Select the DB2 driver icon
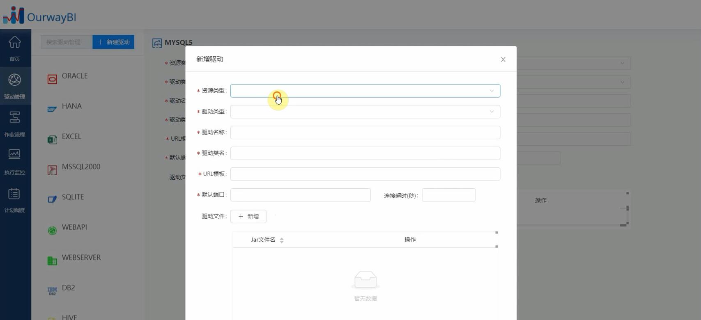Screen dimensions: 701x320 coord(52,291)
